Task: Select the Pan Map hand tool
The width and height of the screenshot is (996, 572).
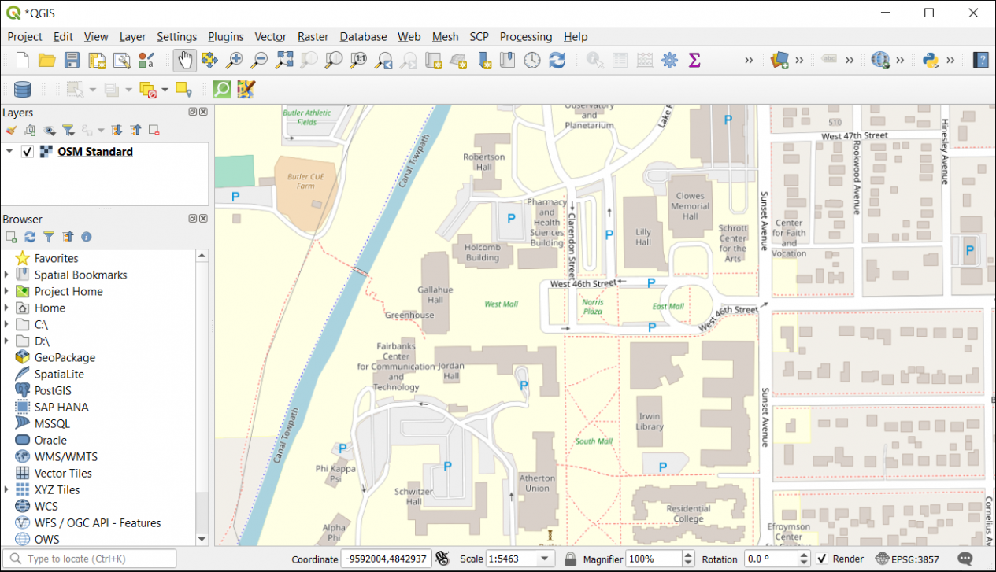Action: pos(185,60)
